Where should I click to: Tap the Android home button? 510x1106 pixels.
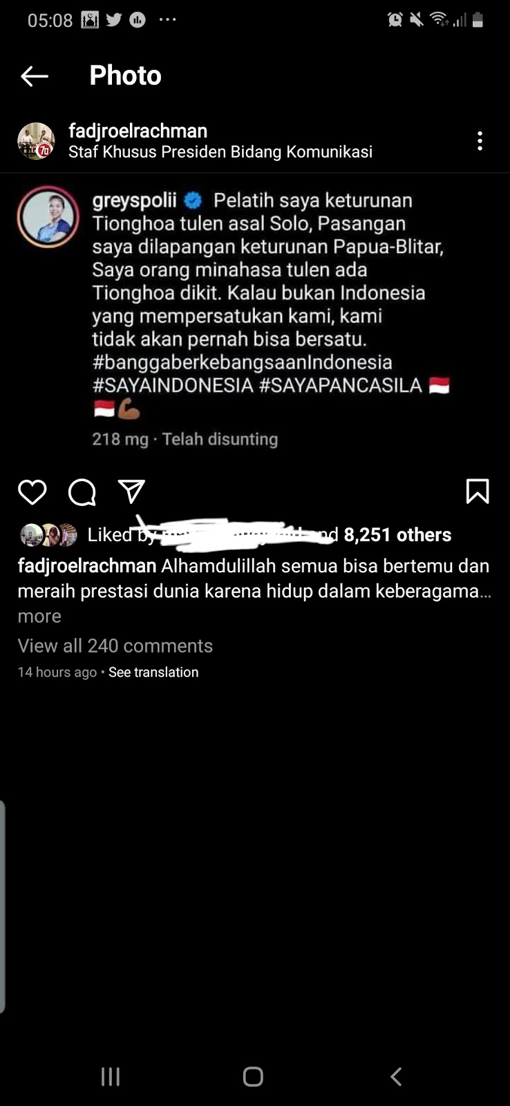point(253,1076)
